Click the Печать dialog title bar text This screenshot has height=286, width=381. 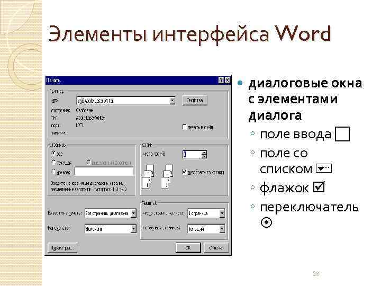pos(53,80)
